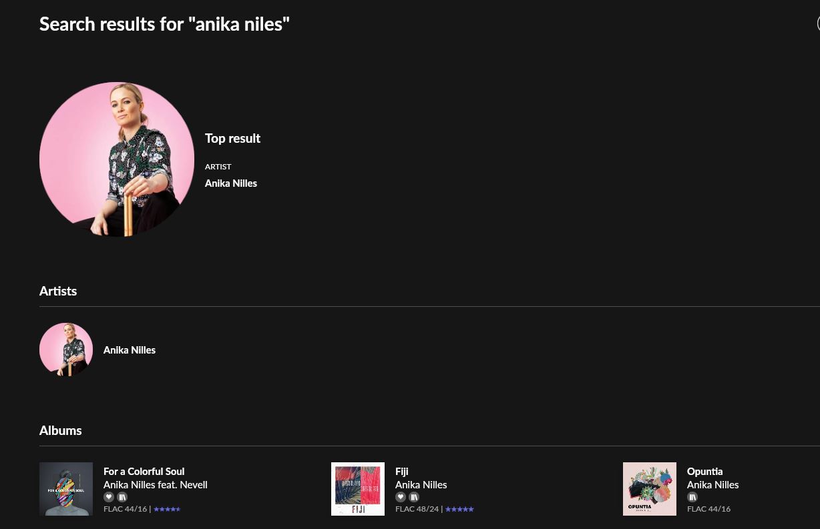Click the library badge on For a Colorful Soul
The image size is (820, 529).
point(122,497)
